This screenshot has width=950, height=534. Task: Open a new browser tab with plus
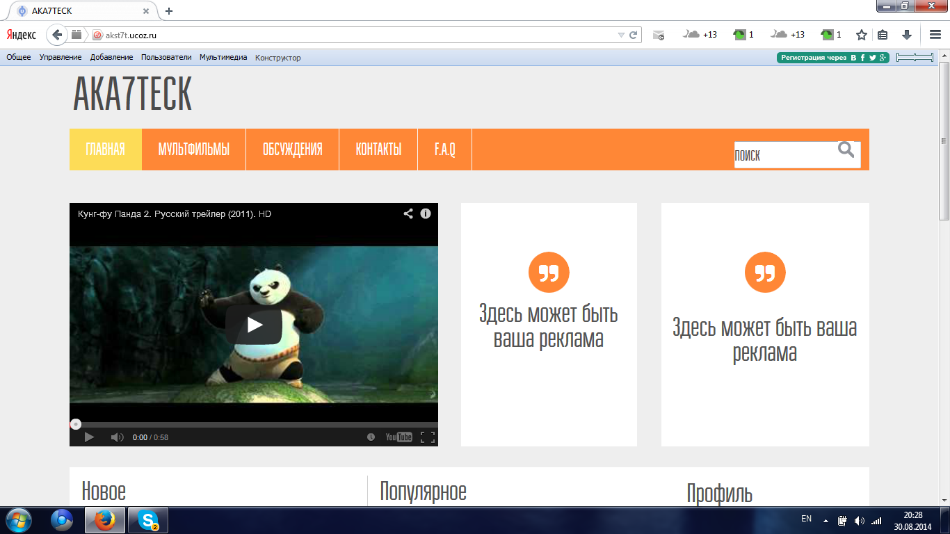point(168,11)
